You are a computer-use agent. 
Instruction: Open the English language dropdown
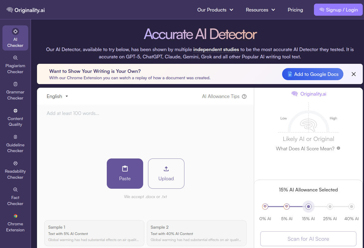(58, 96)
